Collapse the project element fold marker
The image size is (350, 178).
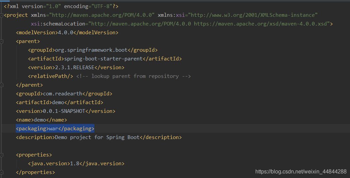[x=2, y=15]
